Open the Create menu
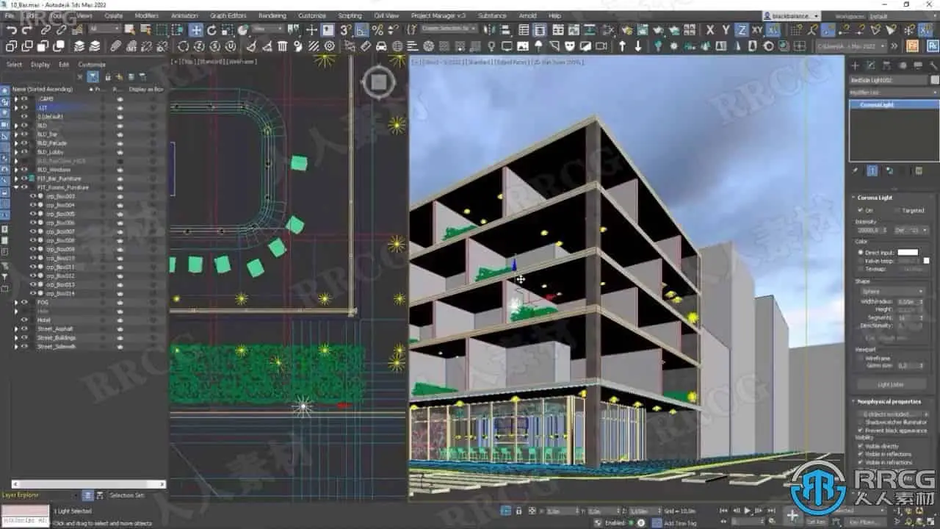 point(114,15)
